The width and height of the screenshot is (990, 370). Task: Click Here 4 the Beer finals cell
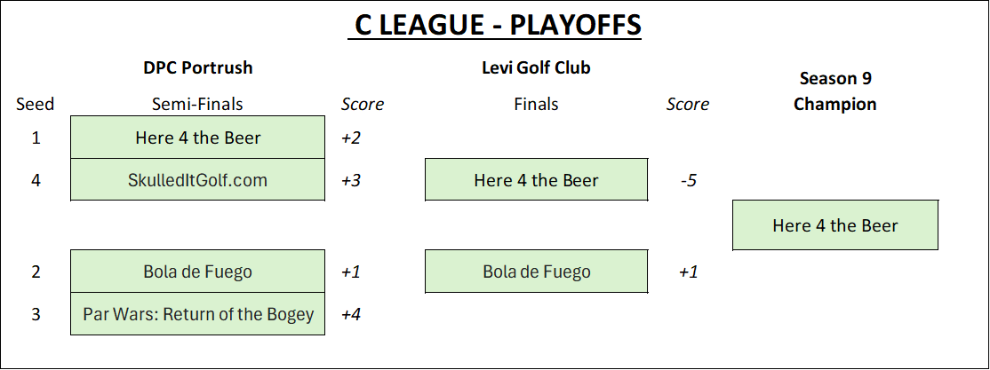tap(536, 180)
